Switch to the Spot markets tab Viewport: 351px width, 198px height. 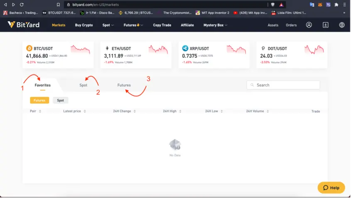pos(83,85)
